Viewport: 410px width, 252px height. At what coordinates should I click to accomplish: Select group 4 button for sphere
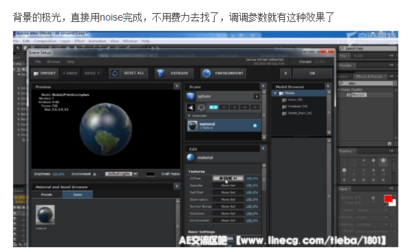[244, 107]
